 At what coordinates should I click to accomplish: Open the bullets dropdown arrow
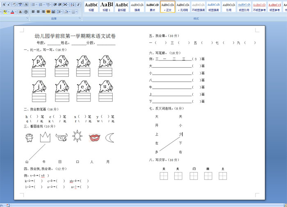pos(36,5)
